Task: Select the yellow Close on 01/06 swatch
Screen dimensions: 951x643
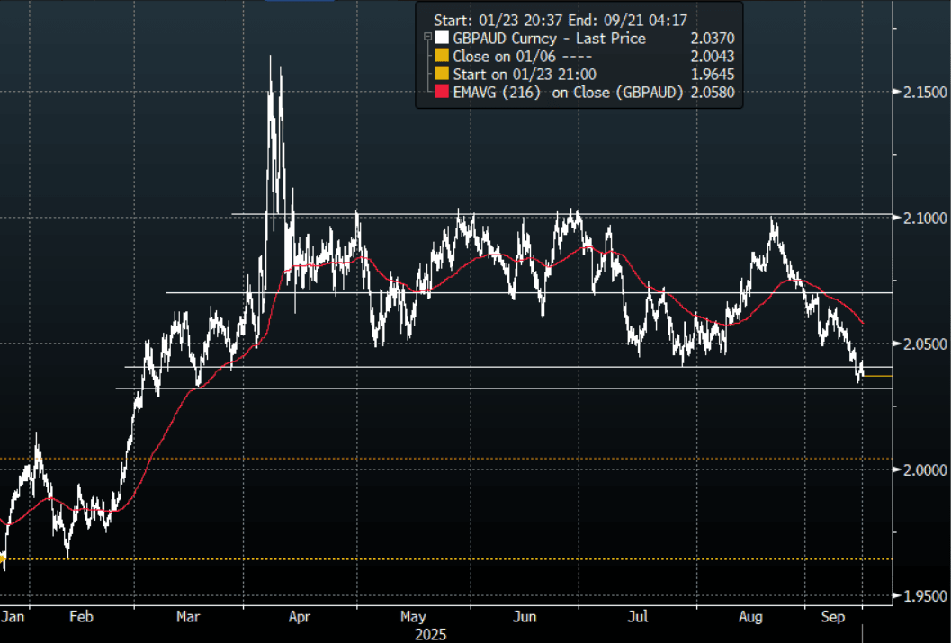Action: coord(441,55)
